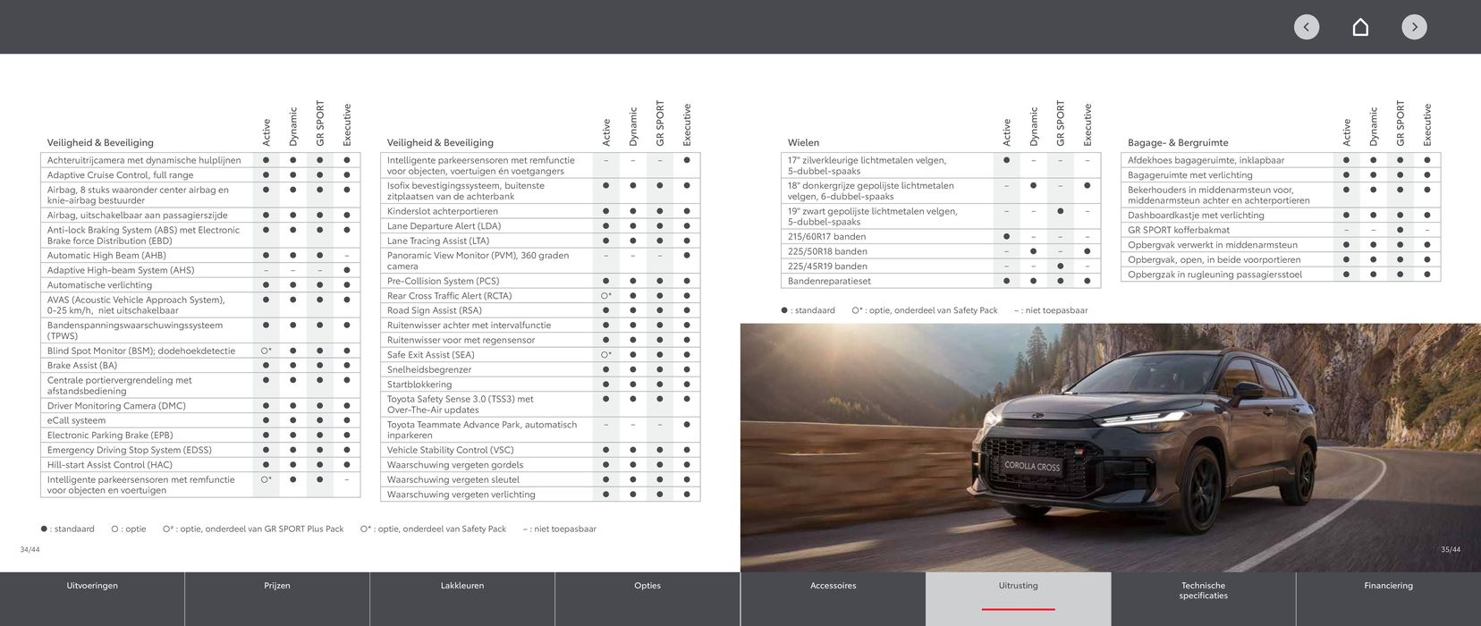Go to the Accessoires tab
This screenshot has width=1481, height=626.
833,586
